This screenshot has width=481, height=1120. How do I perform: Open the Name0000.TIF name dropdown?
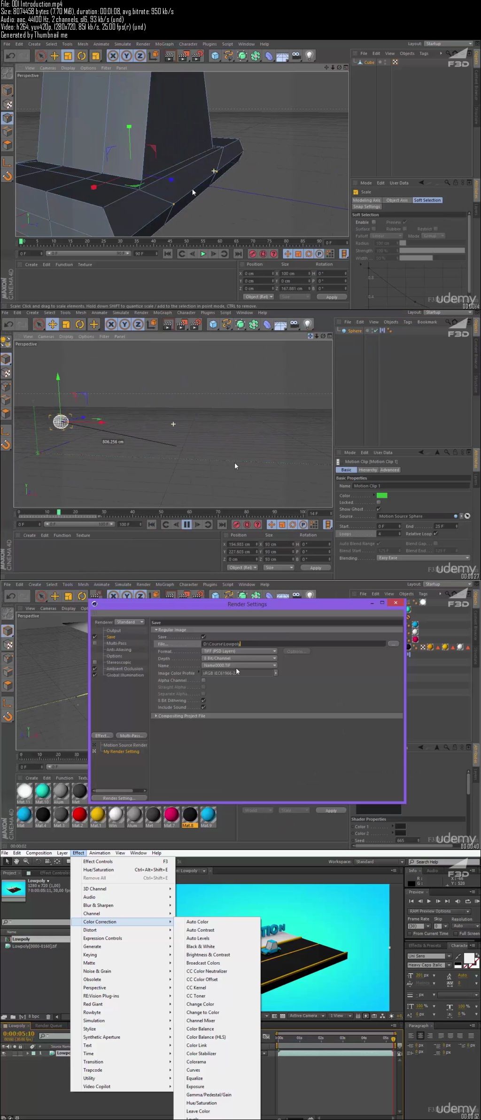[240, 665]
